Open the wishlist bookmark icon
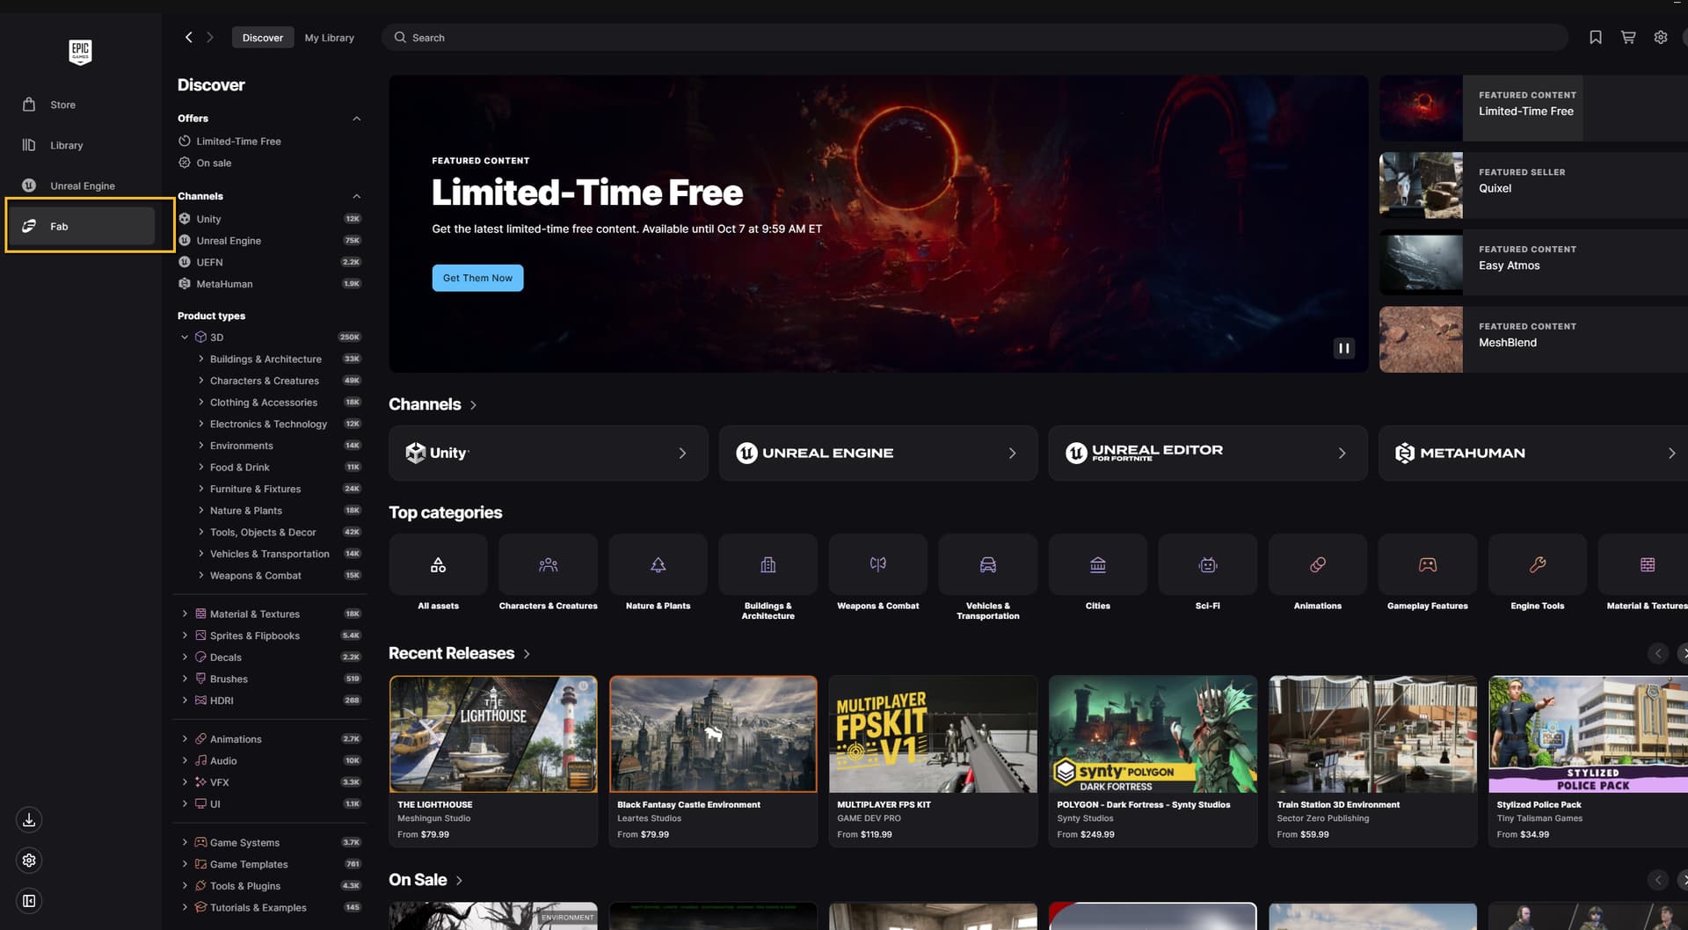1688x930 pixels. (x=1595, y=38)
